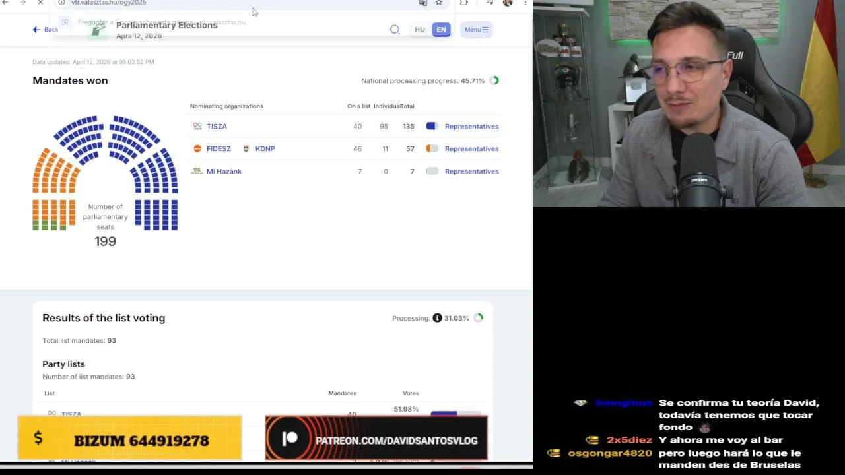Click the Mandates column header in list results

coord(342,393)
